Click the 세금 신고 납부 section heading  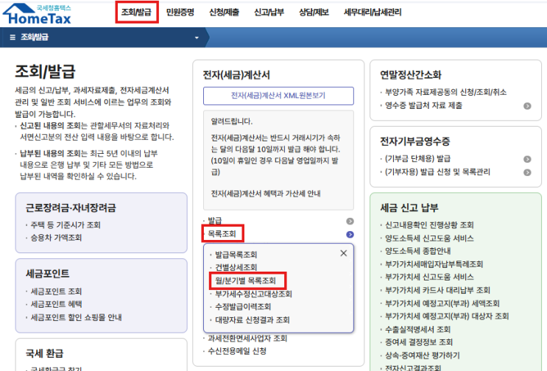[x=409, y=208]
